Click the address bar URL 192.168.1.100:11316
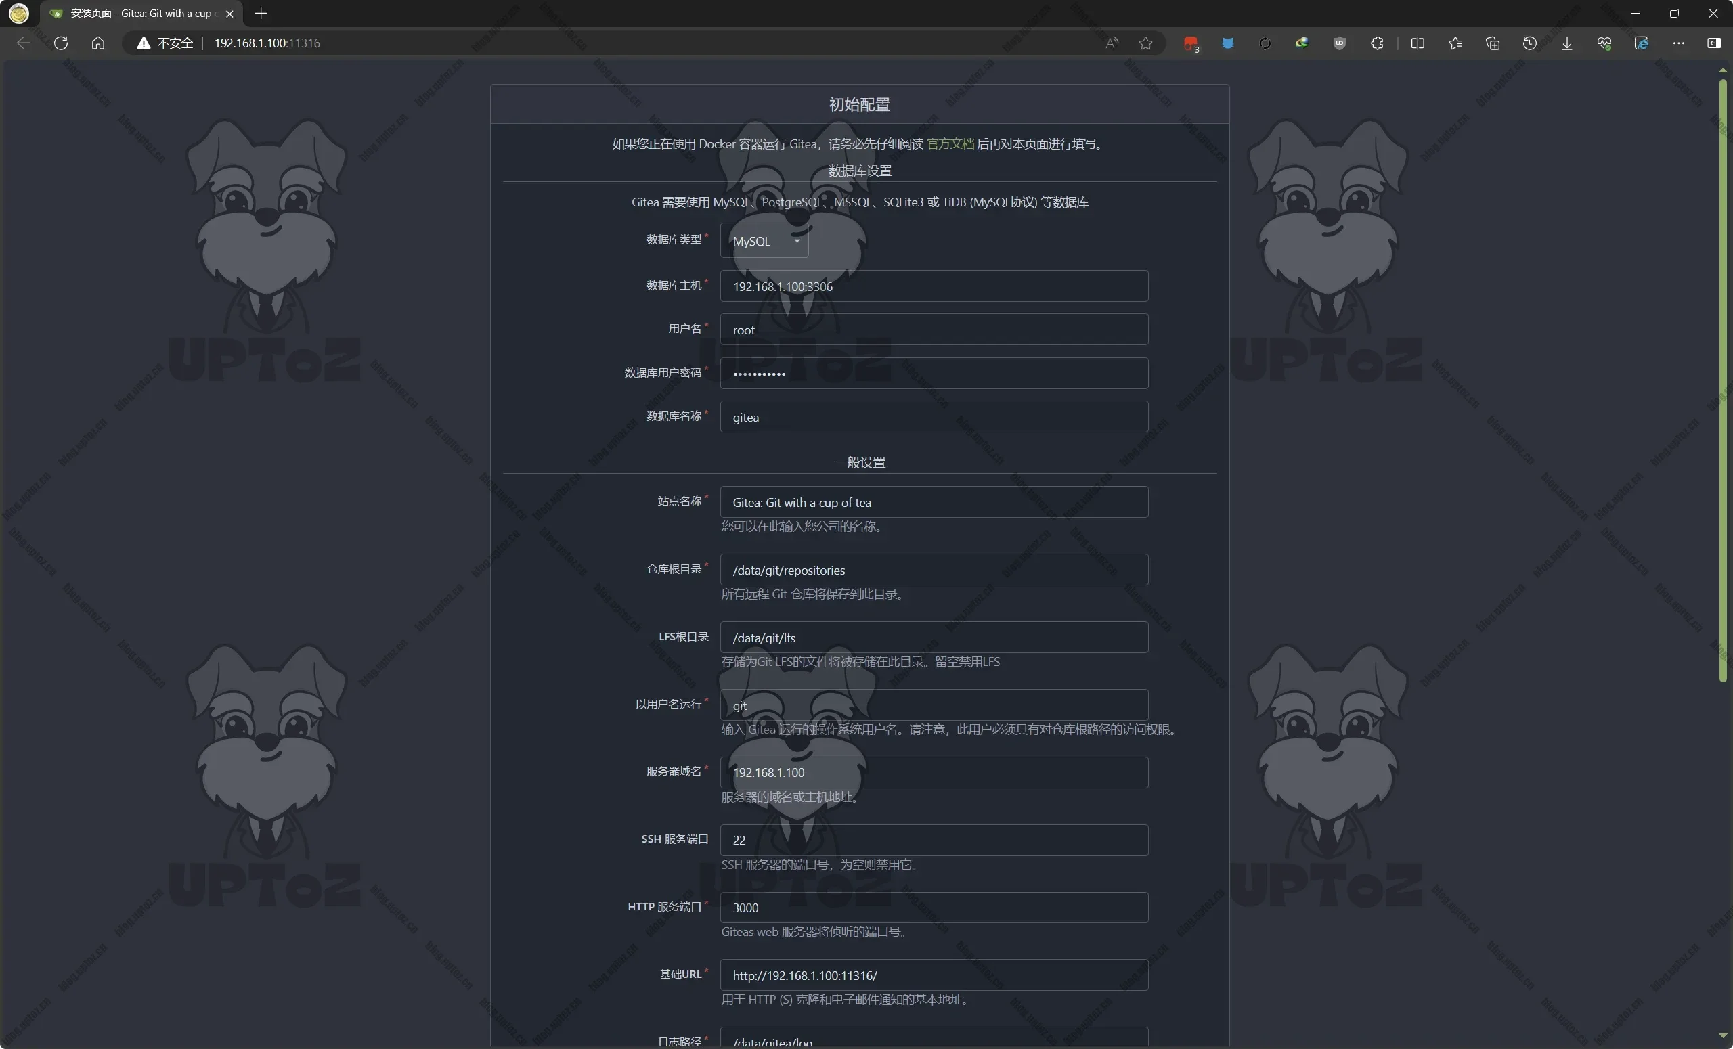1733x1049 pixels. coord(267,43)
